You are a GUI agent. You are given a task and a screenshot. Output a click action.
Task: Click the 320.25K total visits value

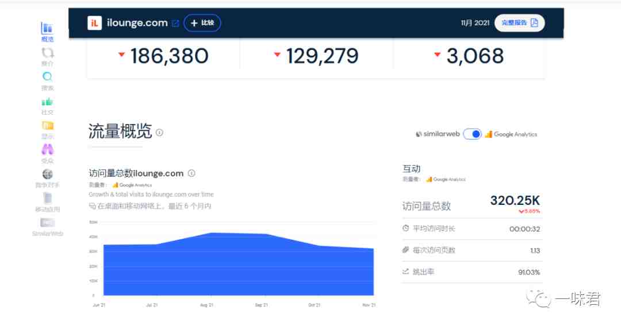coord(515,200)
